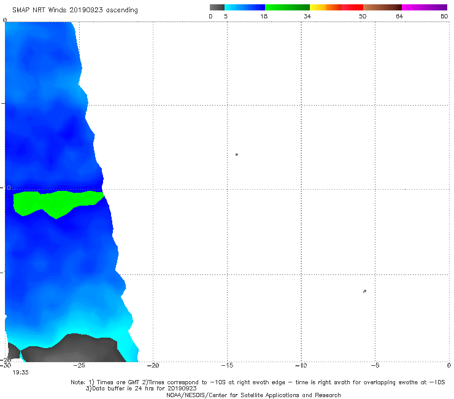Click the longitude axis label '-20'
Image resolution: width=454 pixels, height=399 pixels.
click(x=153, y=365)
